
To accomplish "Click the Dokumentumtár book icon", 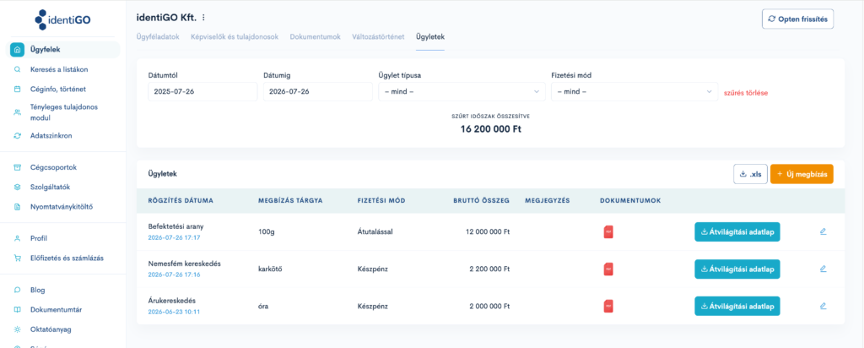I will coord(17,310).
